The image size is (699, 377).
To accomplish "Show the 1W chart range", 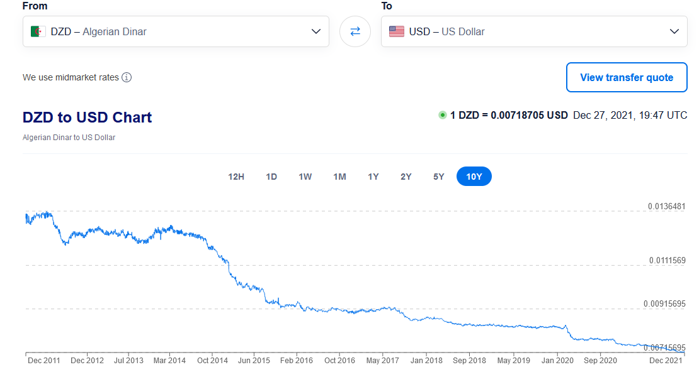I will (305, 177).
